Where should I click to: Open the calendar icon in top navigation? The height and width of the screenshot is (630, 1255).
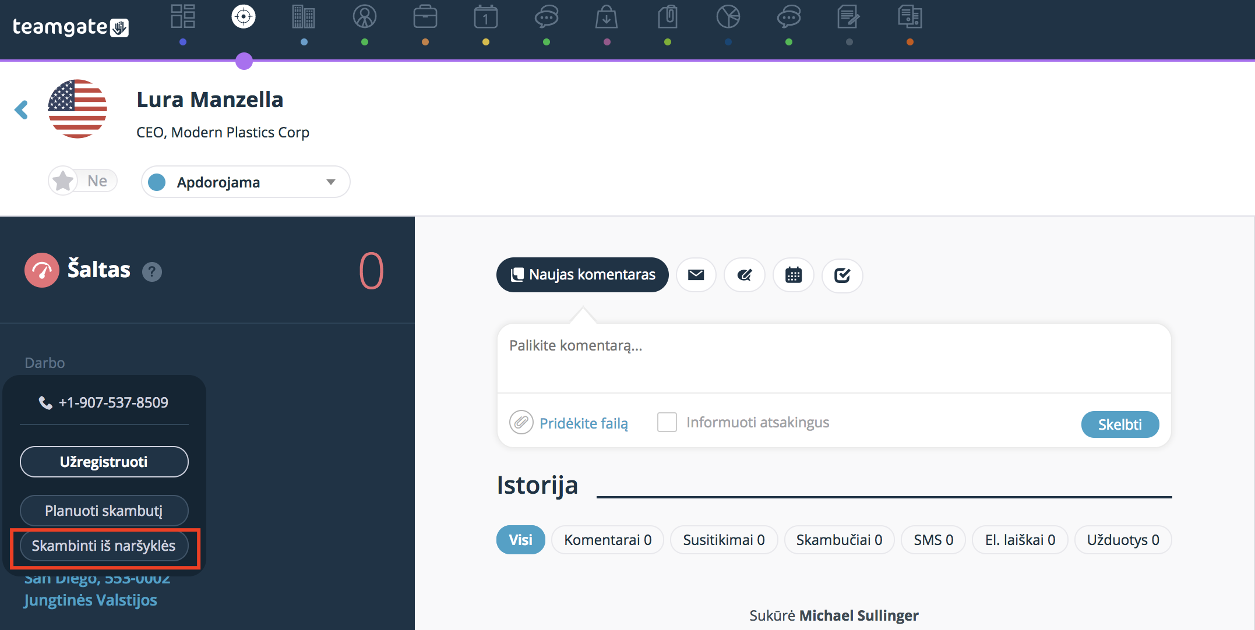tap(486, 16)
